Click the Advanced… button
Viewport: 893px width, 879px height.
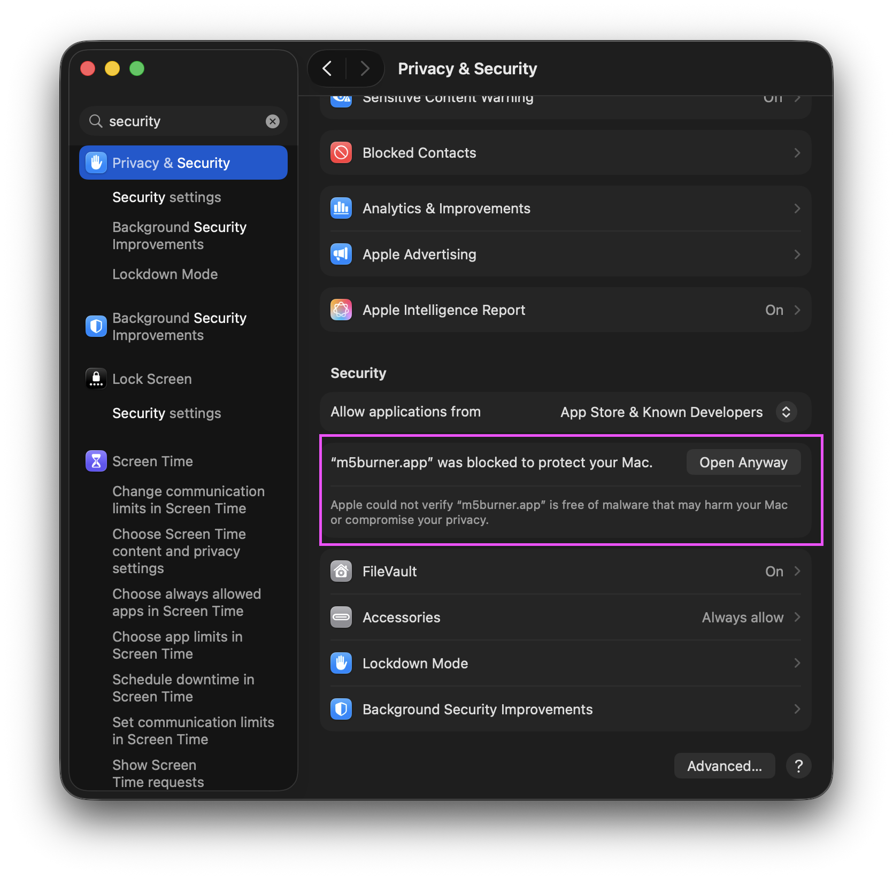point(725,766)
